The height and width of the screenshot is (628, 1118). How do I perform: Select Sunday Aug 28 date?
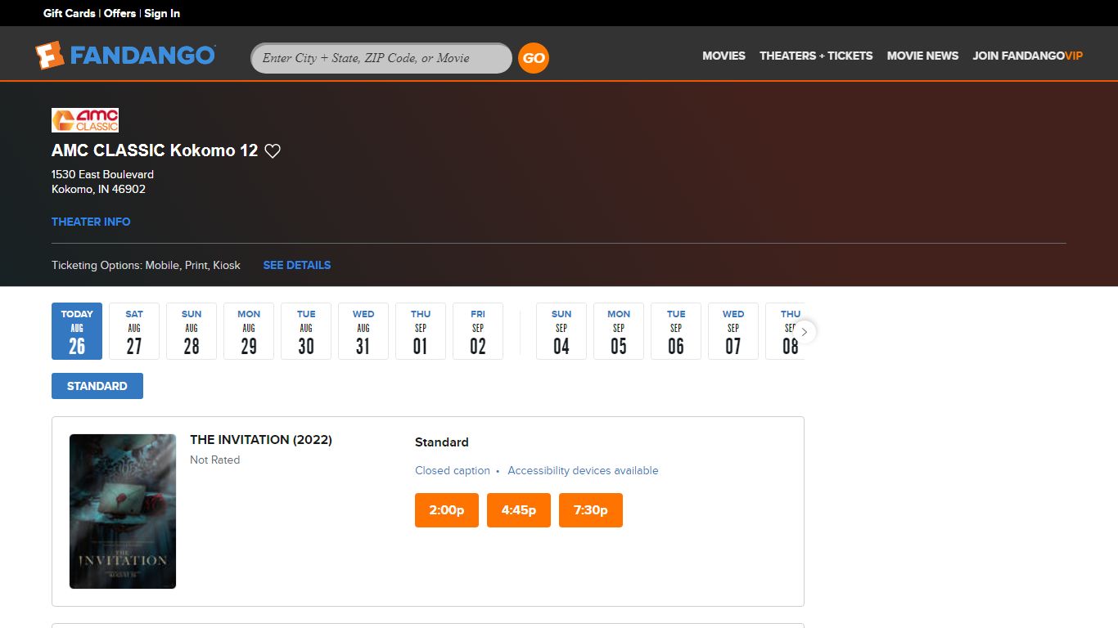192,331
